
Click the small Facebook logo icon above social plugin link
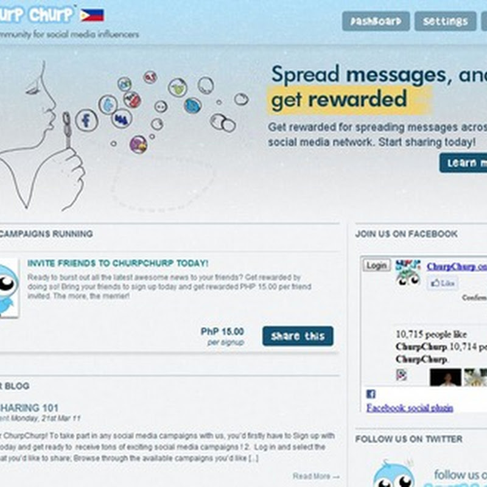click(x=371, y=394)
